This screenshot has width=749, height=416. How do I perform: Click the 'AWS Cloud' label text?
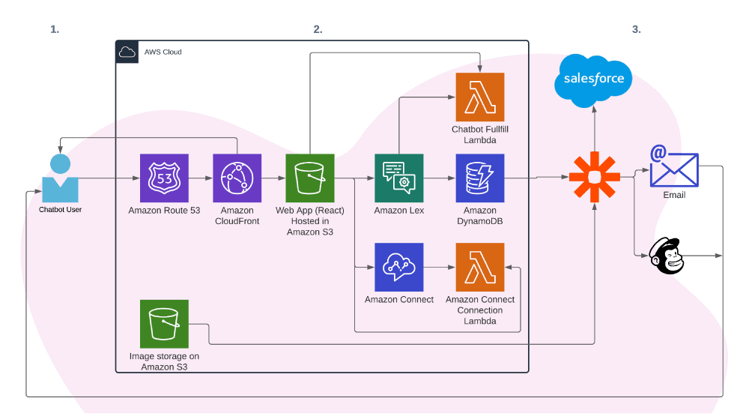[163, 52]
